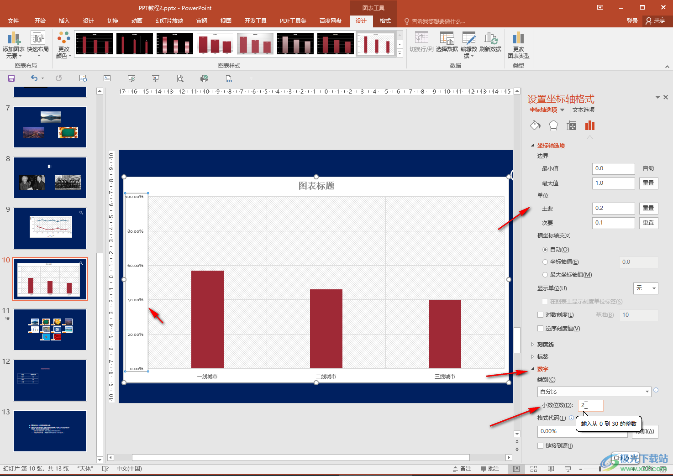
Task: Expand the chart styles gallery more arrow
Action: tap(400, 53)
